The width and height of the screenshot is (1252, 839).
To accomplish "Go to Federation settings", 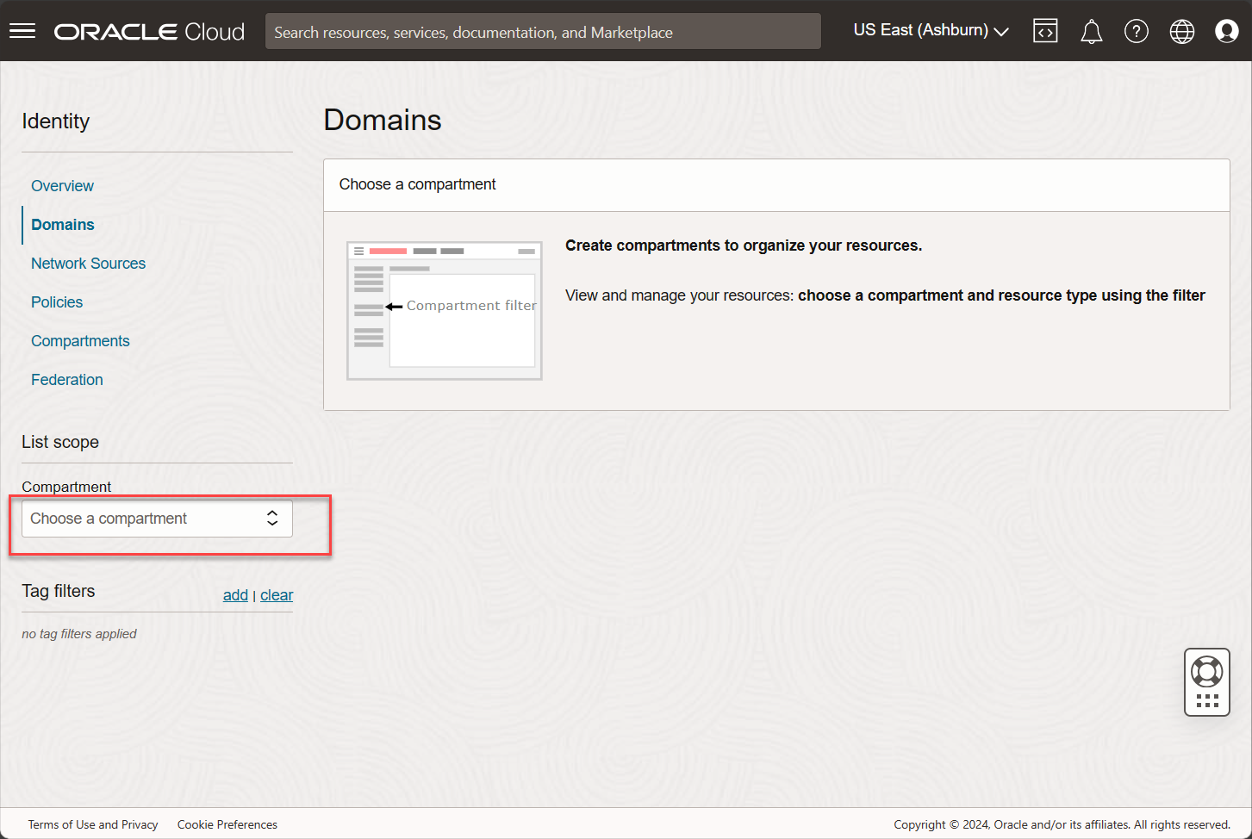I will pos(66,380).
